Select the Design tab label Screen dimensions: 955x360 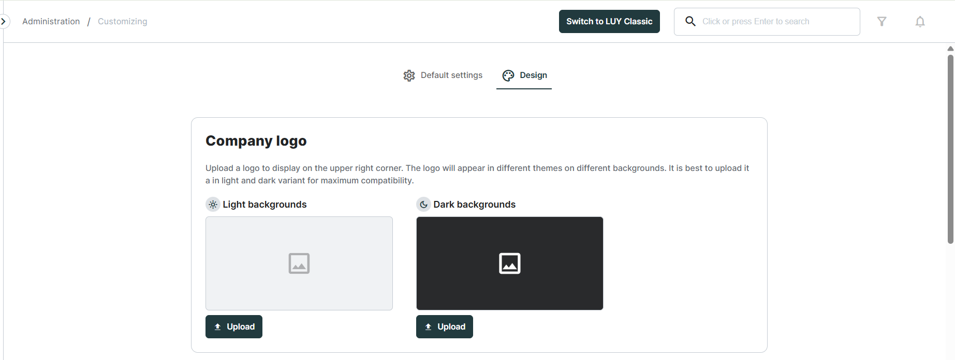533,75
